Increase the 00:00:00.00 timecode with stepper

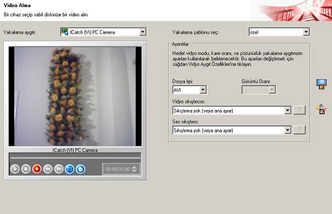(x=134, y=167)
